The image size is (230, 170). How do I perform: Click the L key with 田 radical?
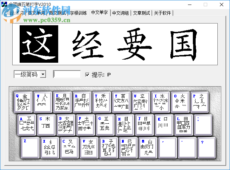coord(184,125)
